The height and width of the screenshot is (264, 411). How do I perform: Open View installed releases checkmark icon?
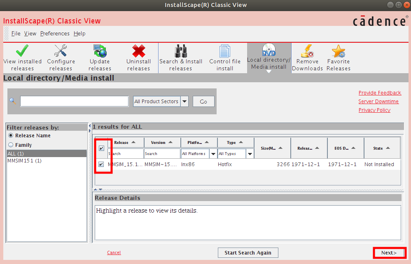coord(22,51)
